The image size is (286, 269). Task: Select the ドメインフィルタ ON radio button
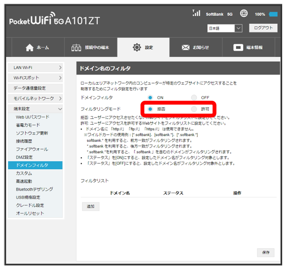coord(150,97)
